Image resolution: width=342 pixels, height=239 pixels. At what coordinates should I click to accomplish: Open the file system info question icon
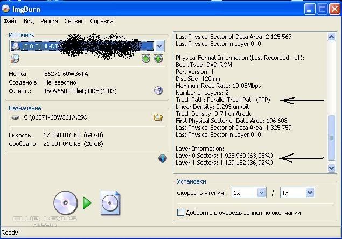coord(158,90)
